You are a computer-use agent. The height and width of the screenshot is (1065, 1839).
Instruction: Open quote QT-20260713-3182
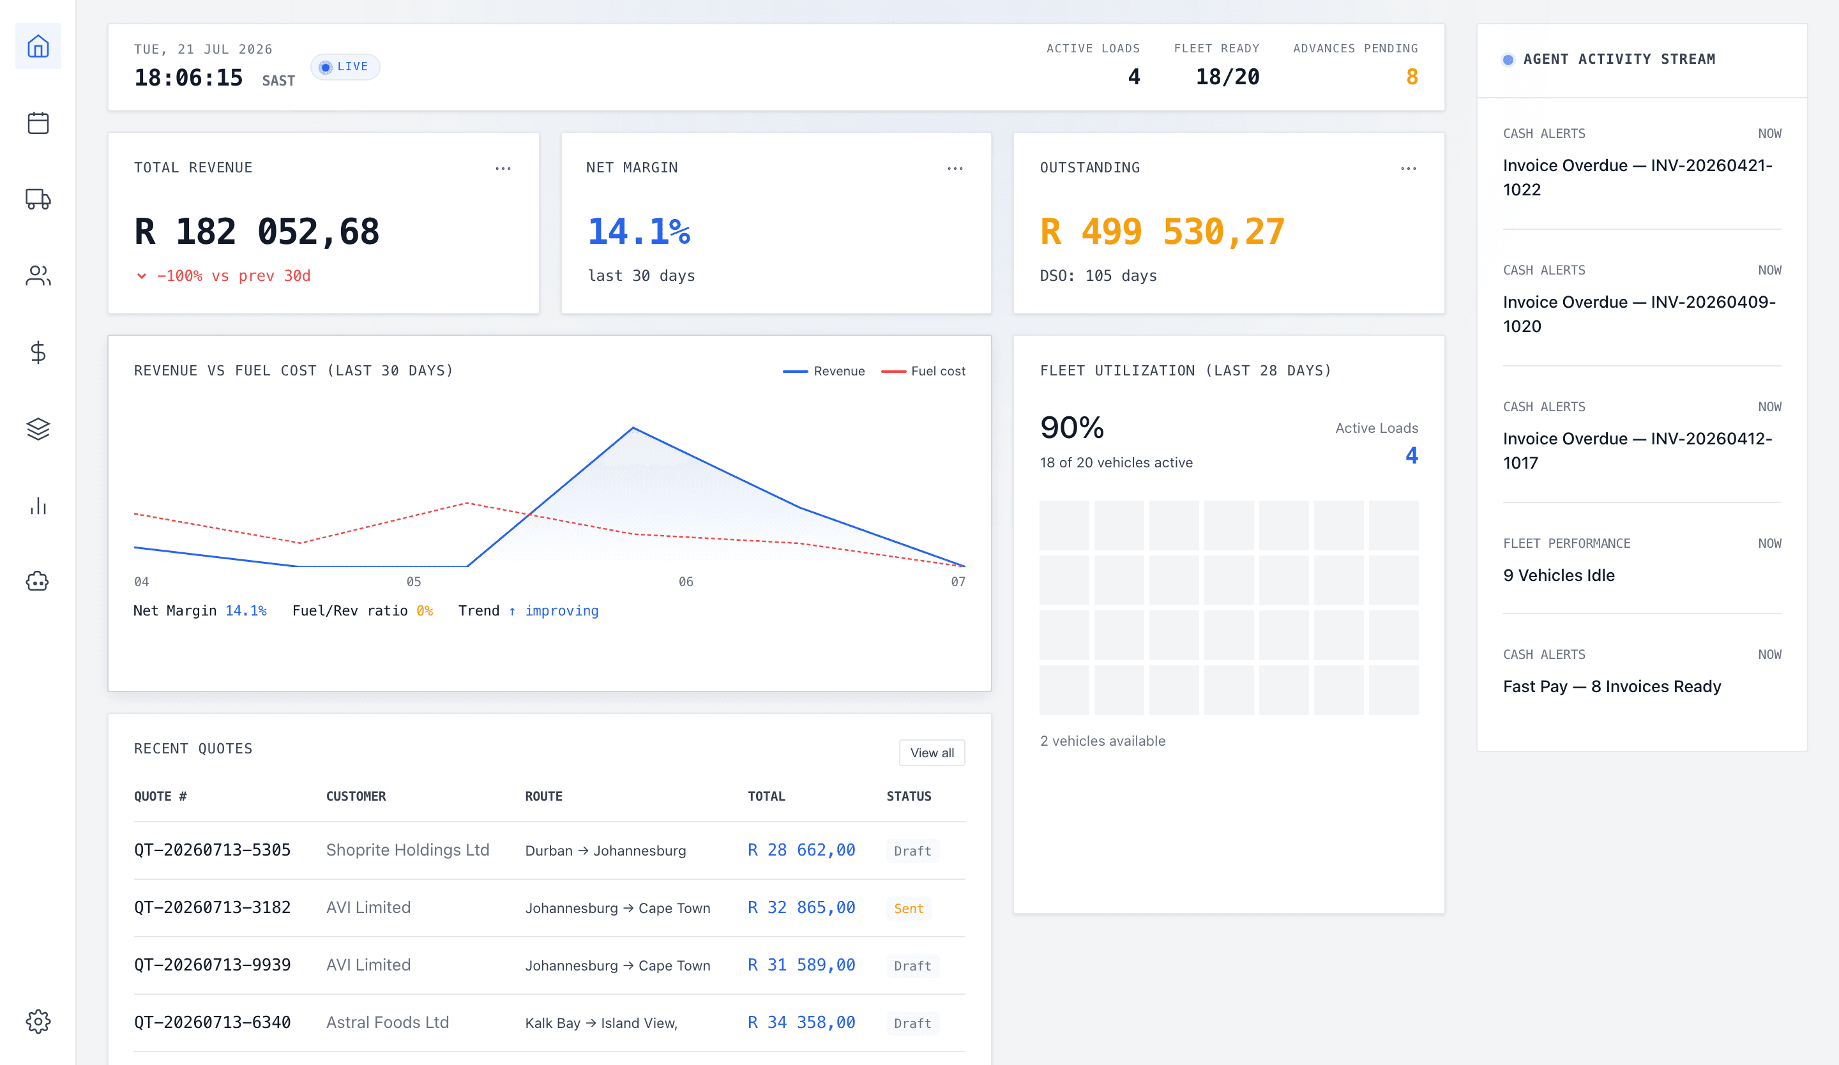[x=213, y=907]
